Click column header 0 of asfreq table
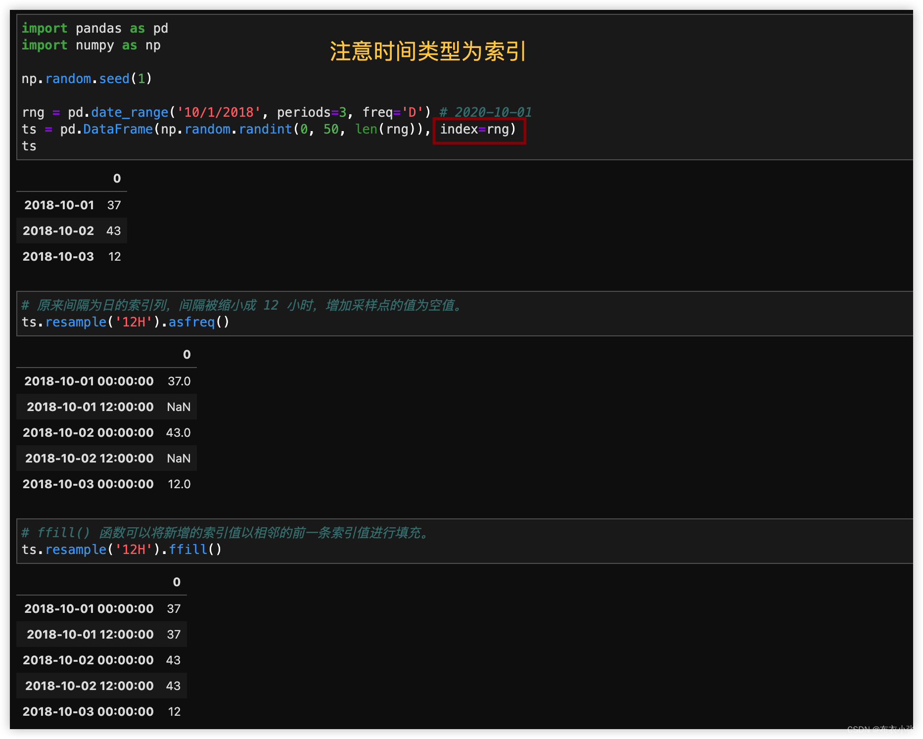923x739 pixels. coord(187,354)
